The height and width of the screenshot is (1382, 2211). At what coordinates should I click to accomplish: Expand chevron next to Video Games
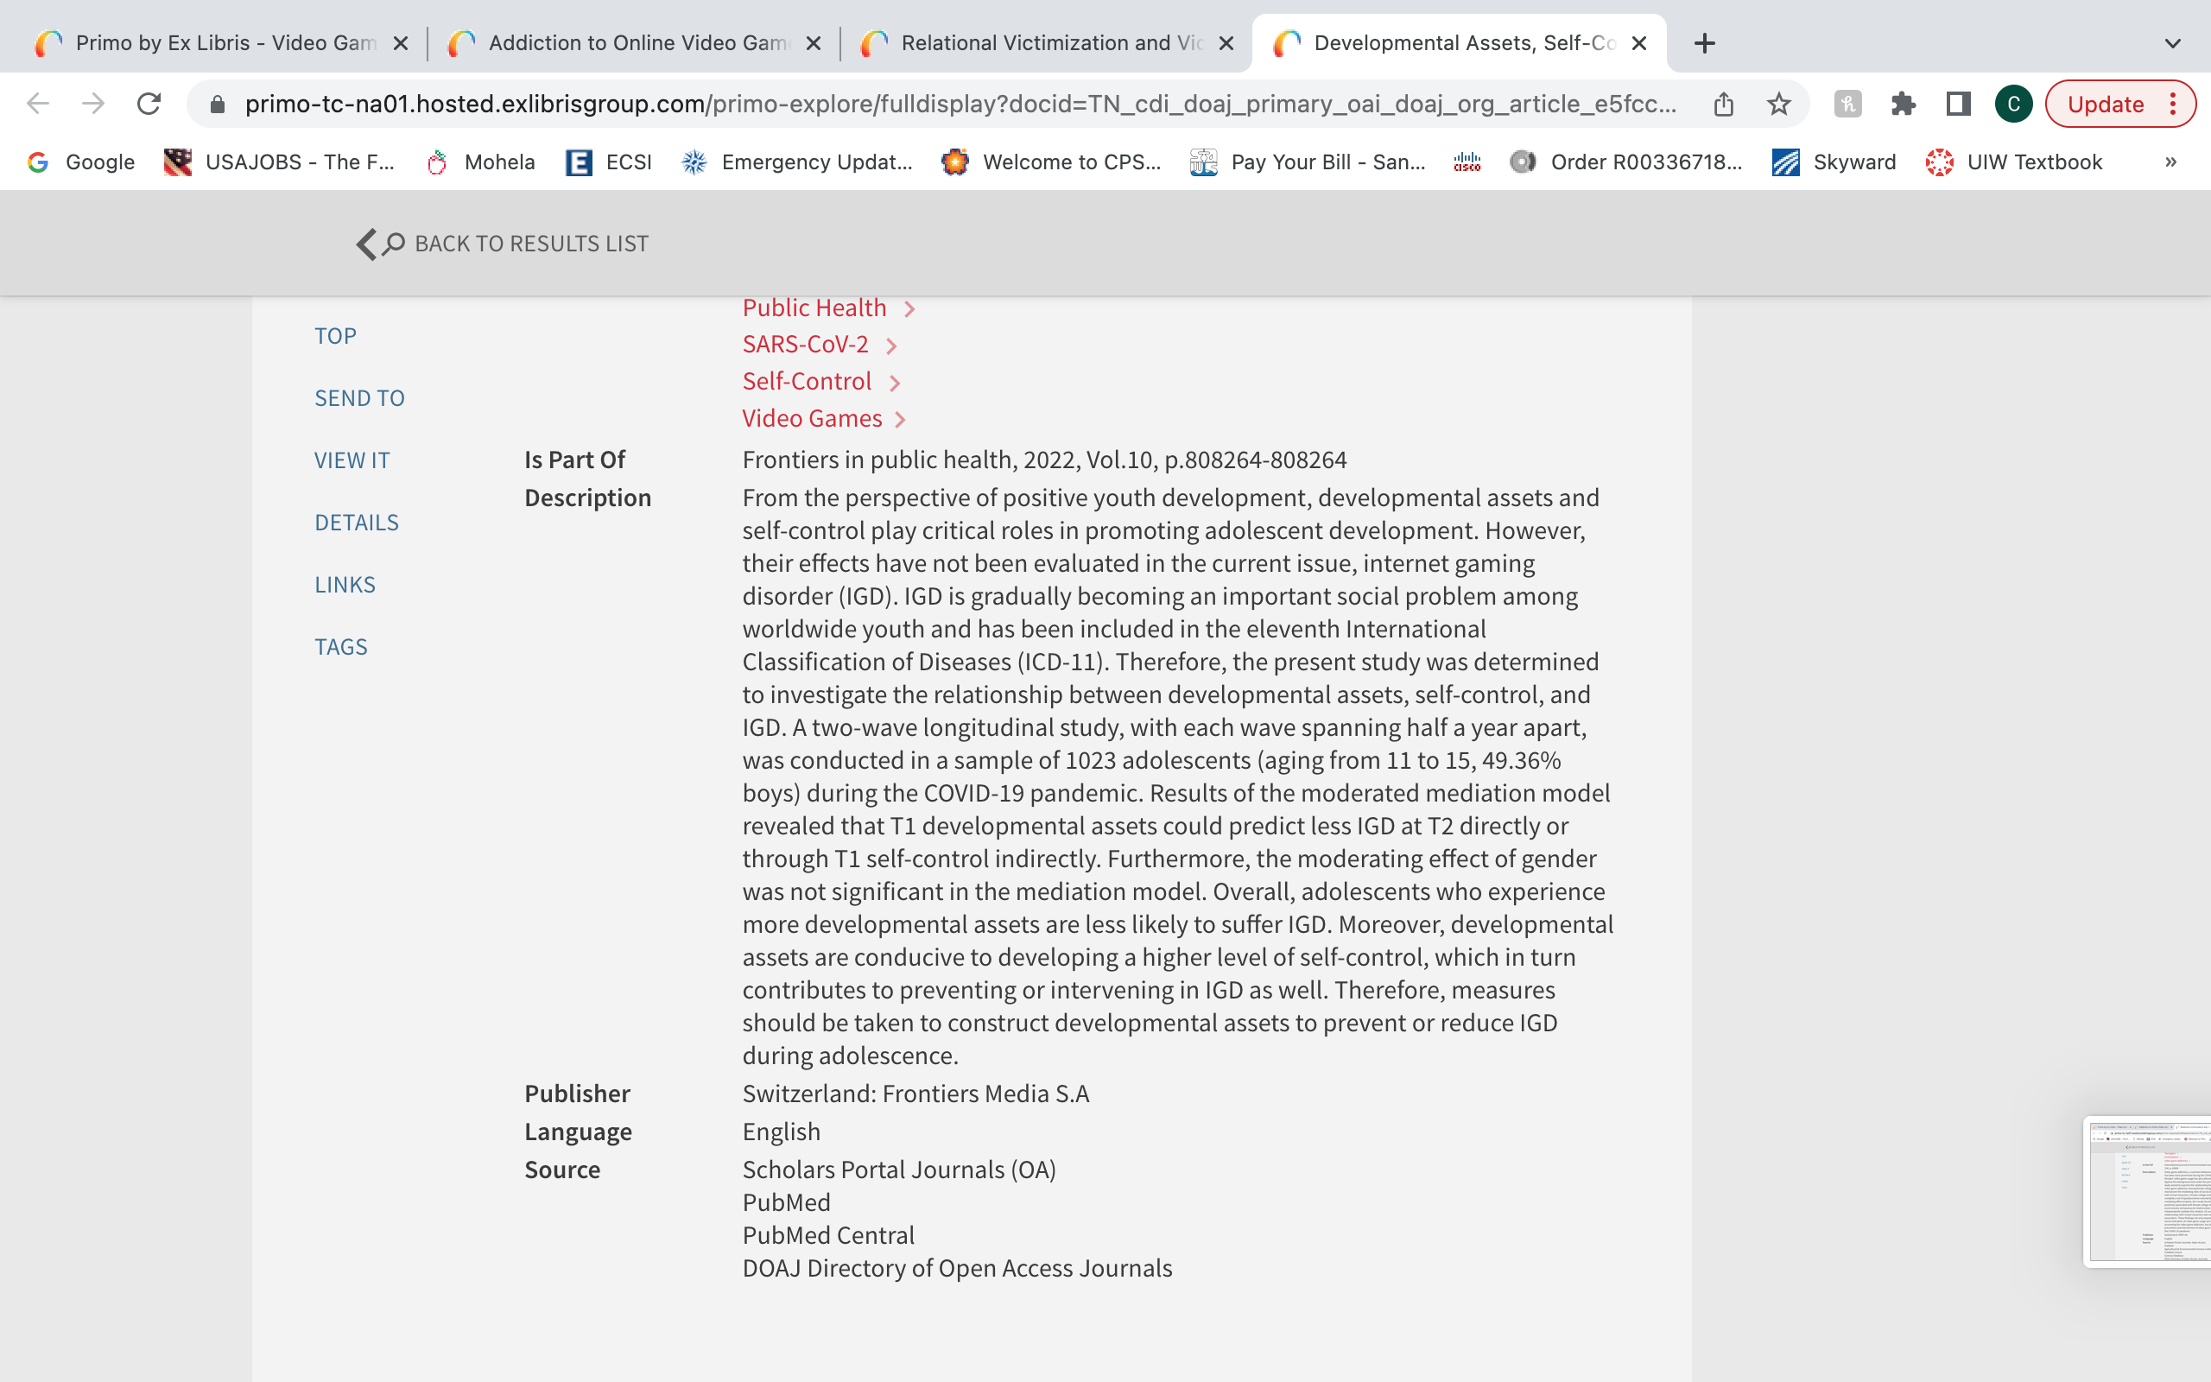(x=900, y=420)
